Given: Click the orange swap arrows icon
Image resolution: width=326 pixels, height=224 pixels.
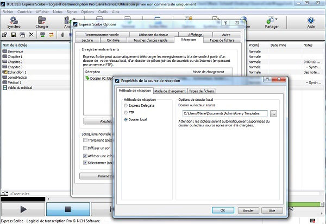Looking at the screenshot, I should click(x=51, y=35).
